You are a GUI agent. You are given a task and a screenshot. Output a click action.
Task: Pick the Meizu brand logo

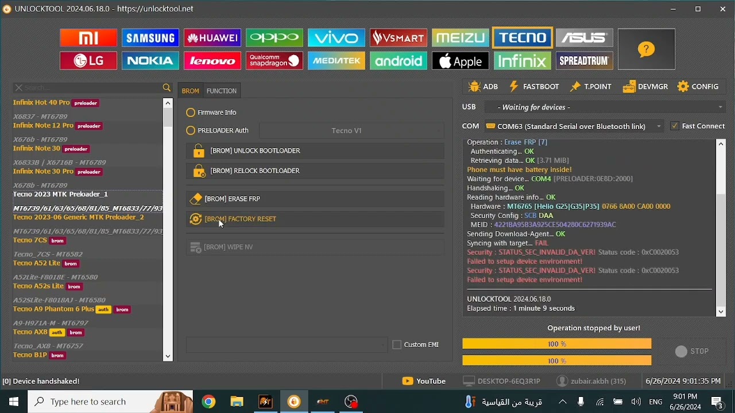(x=461, y=38)
